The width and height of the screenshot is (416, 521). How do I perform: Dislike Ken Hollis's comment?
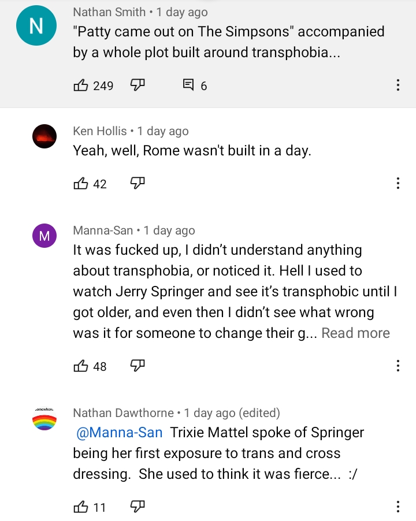[x=137, y=184]
